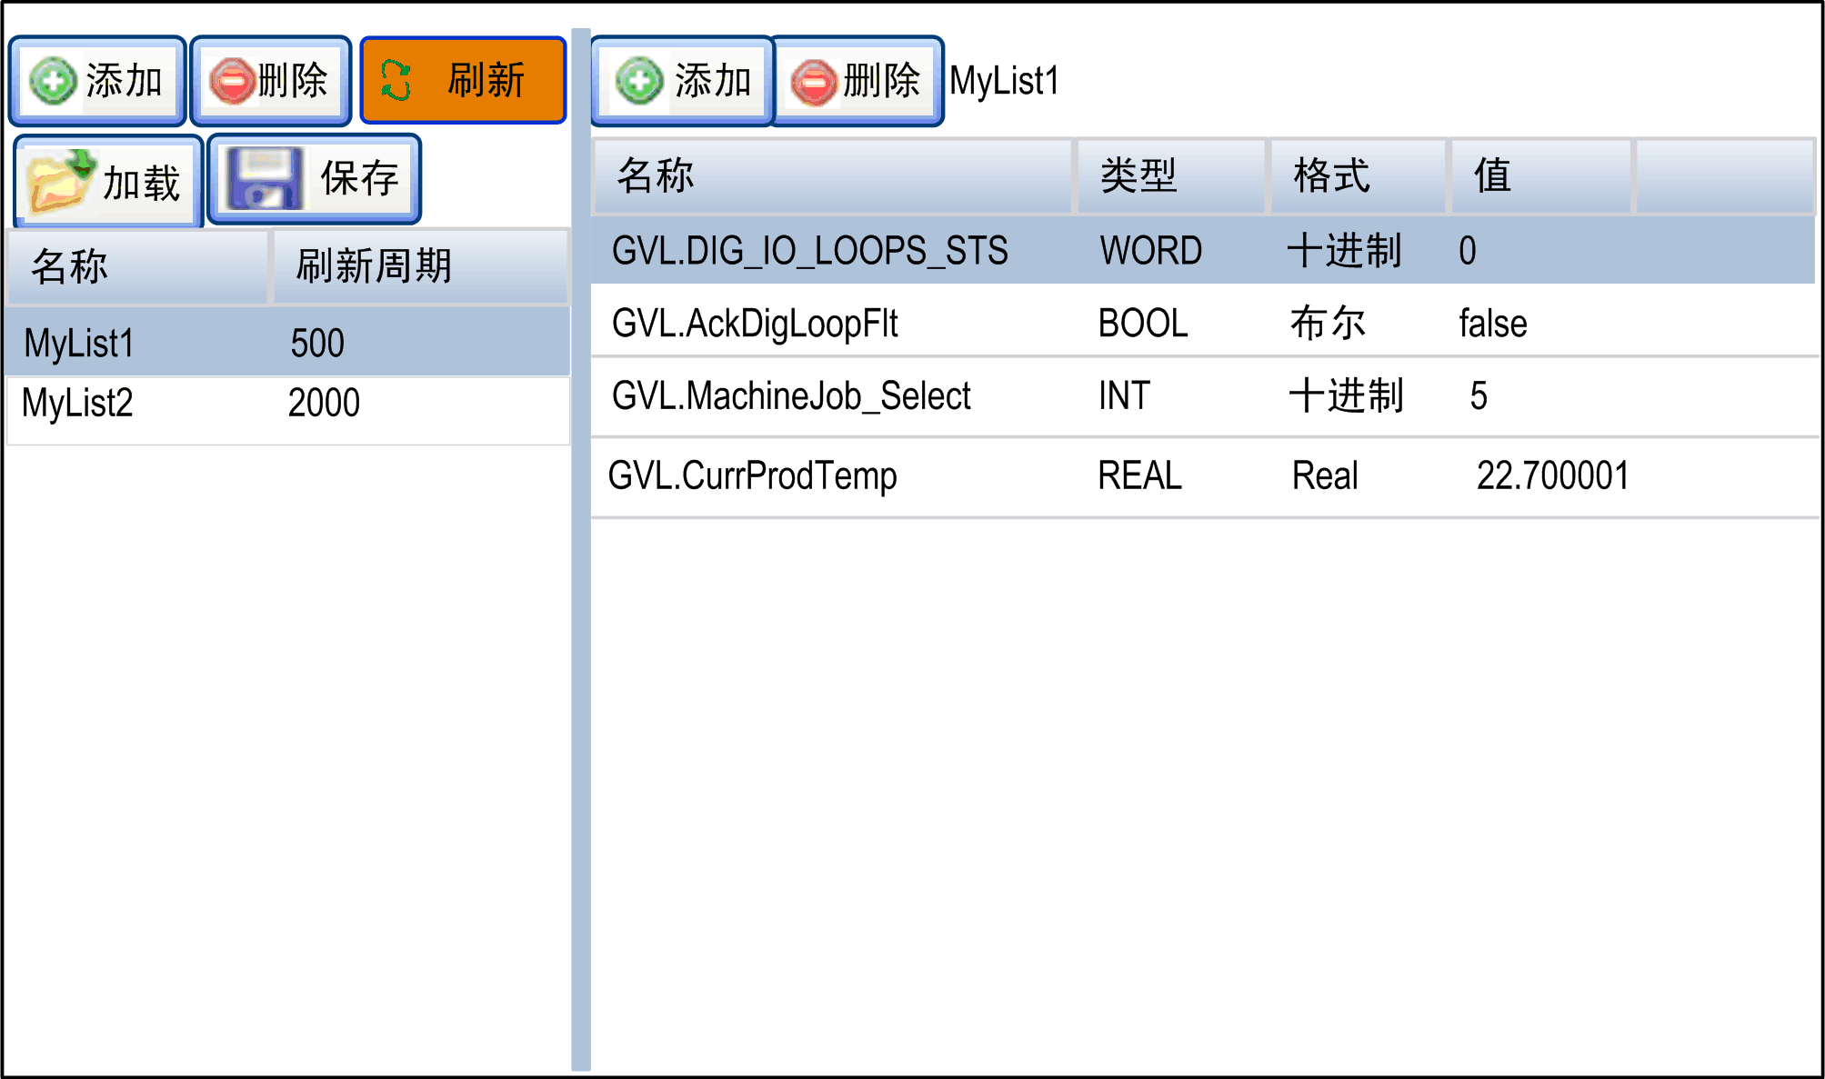1825x1079 pixels.
Task: Click green plus icon in left panel
Action: pos(54,82)
